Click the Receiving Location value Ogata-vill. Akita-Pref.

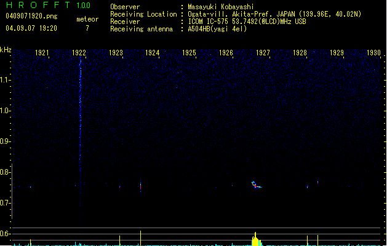click(230, 14)
